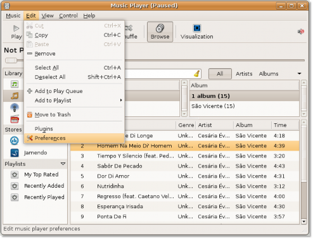
Task: Collapse the Playlists section arrow
Action: tap(63, 164)
